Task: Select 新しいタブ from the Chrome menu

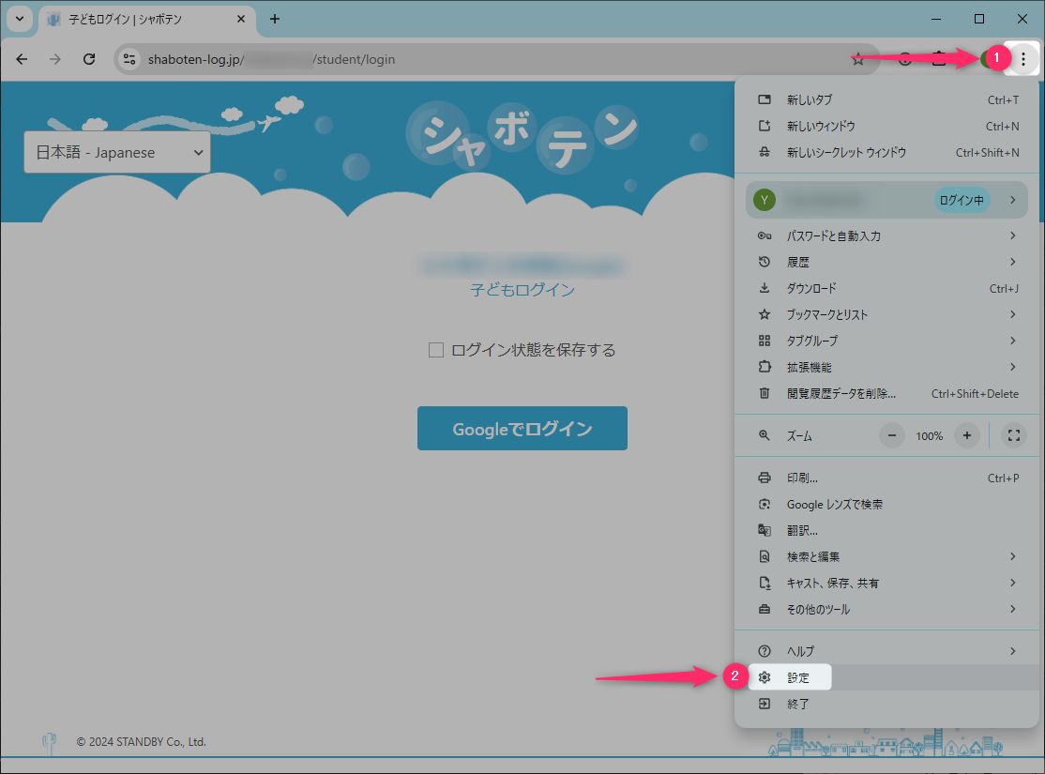Action: [887, 100]
